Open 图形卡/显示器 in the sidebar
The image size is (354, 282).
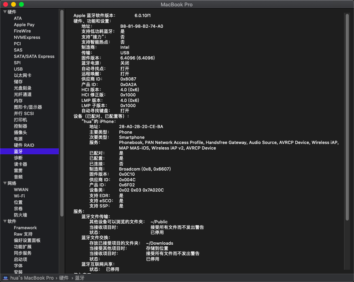point(28,107)
